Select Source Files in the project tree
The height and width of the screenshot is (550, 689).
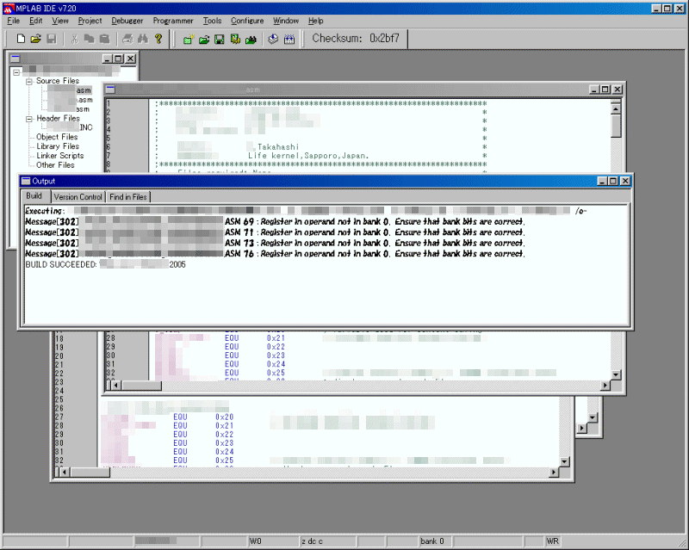58,81
